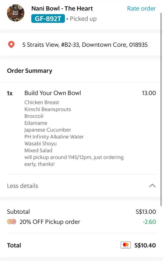Click the red location pin icon
This screenshot has width=163, height=261.
click(x=11, y=45)
